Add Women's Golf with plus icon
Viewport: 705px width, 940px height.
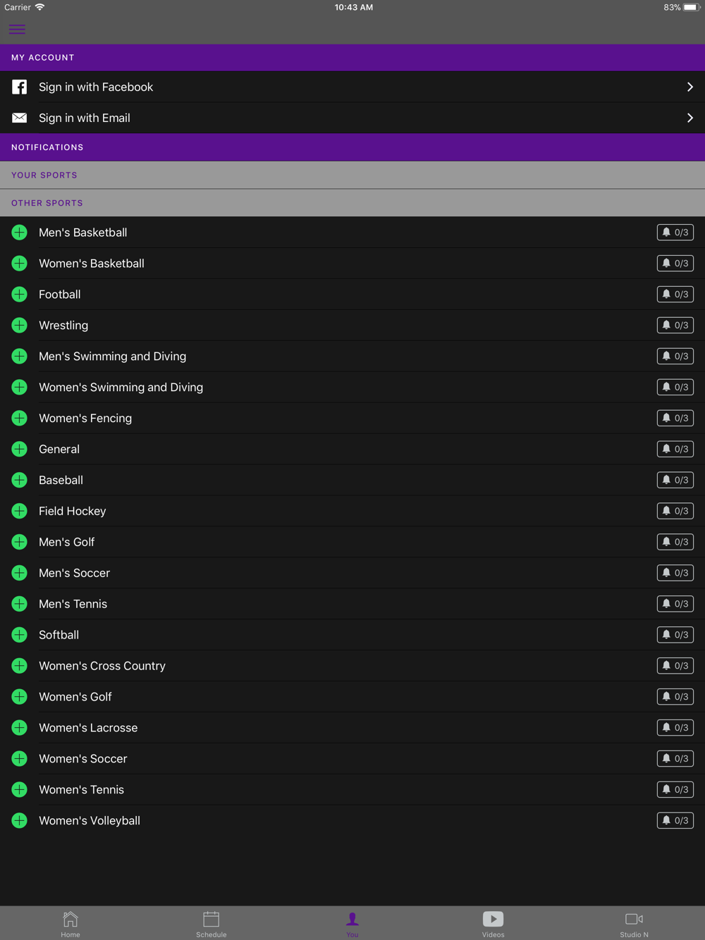click(20, 698)
